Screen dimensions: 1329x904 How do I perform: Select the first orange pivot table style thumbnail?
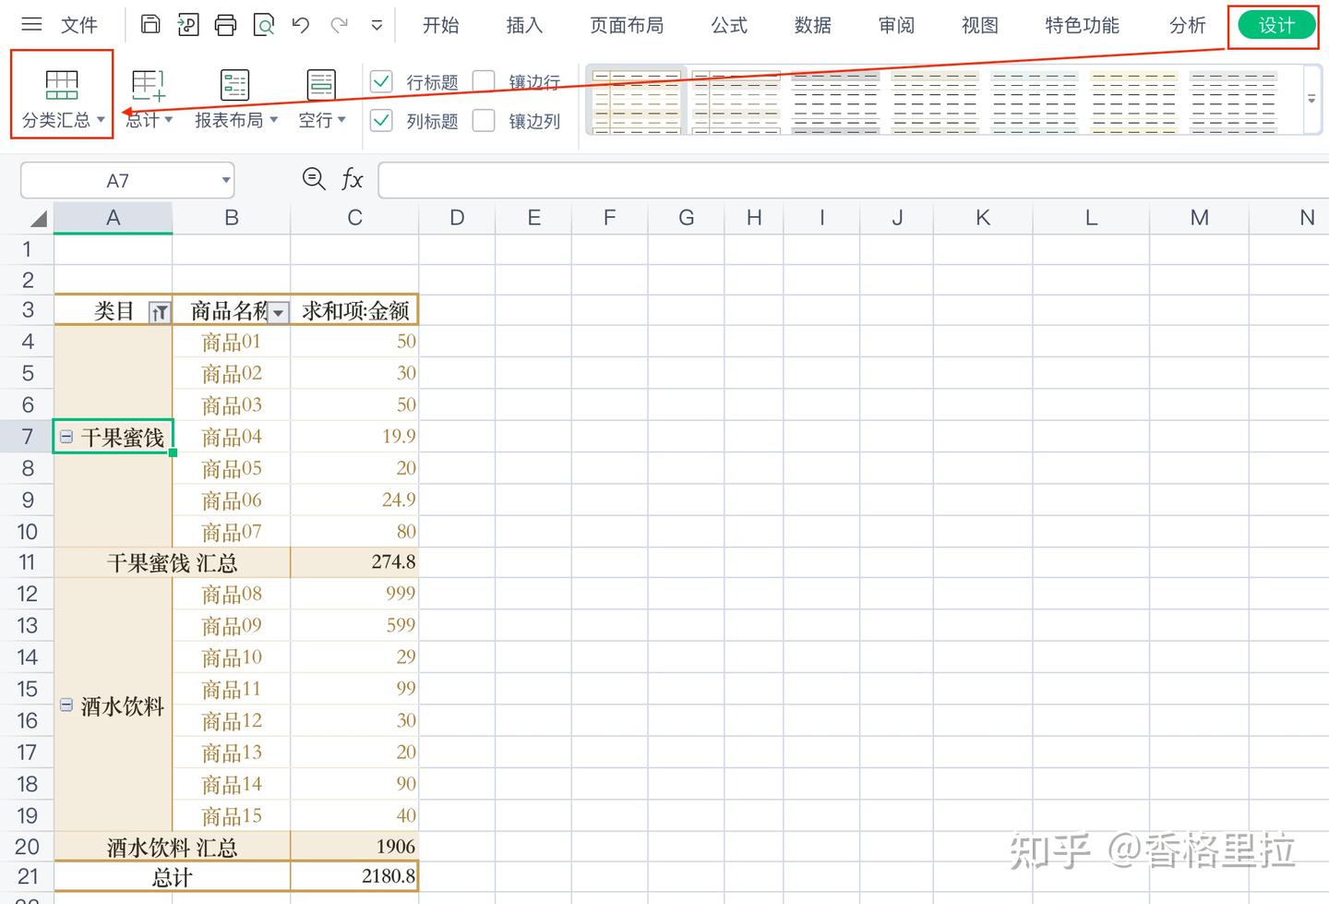point(637,100)
